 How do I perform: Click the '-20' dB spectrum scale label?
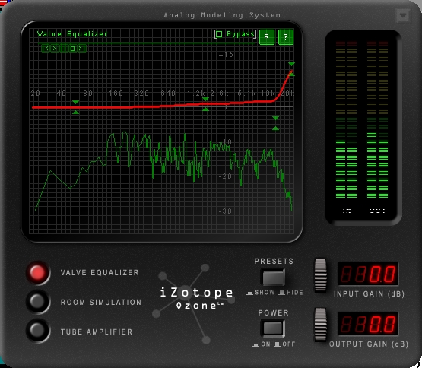(x=225, y=176)
